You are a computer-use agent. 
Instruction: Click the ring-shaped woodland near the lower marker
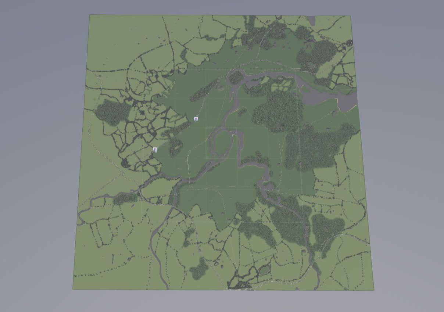[175, 149]
